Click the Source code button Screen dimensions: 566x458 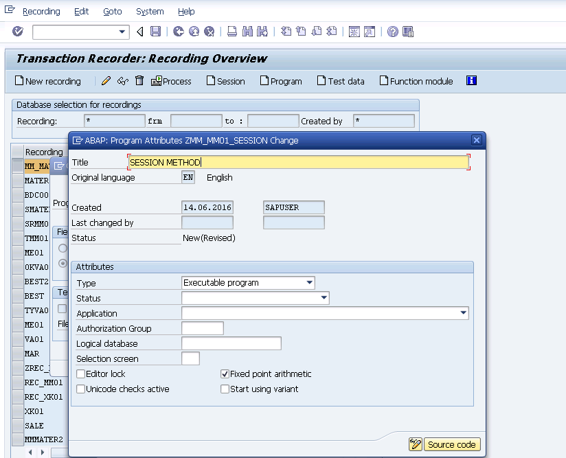click(x=452, y=444)
